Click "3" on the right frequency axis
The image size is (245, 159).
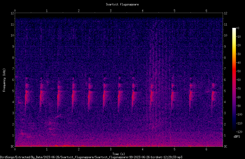click(x=225, y=113)
